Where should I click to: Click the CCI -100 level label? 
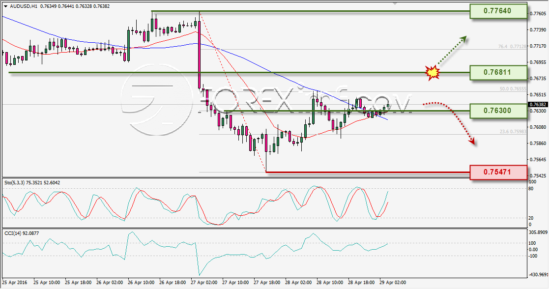tap(532, 256)
